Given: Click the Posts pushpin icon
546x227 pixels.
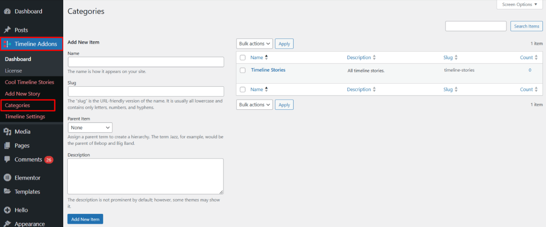Looking at the screenshot, I should click(7, 30).
